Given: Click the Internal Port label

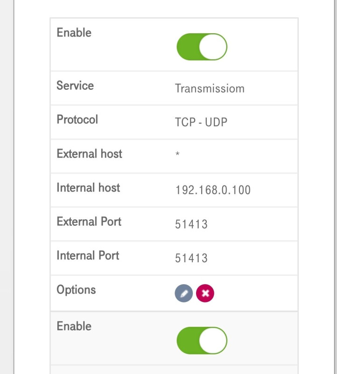Looking at the screenshot, I should pyautogui.click(x=88, y=256).
